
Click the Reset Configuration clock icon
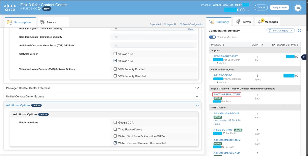[181, 24]
